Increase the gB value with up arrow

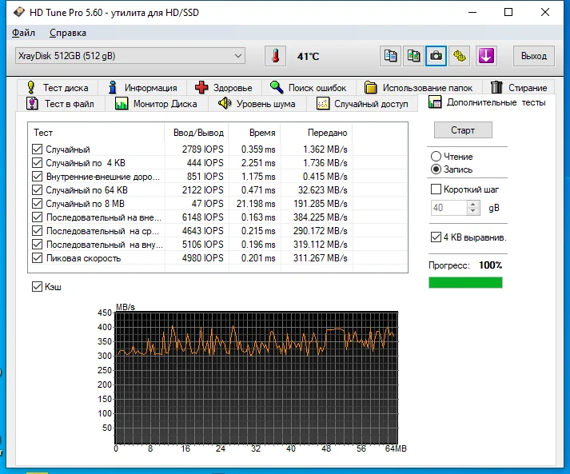(x=472, y=205)
